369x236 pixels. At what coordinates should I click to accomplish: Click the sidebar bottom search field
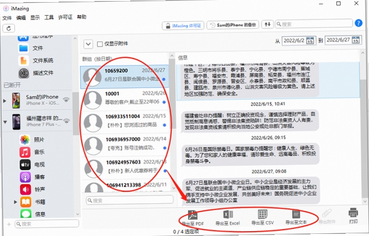point(47,223)
